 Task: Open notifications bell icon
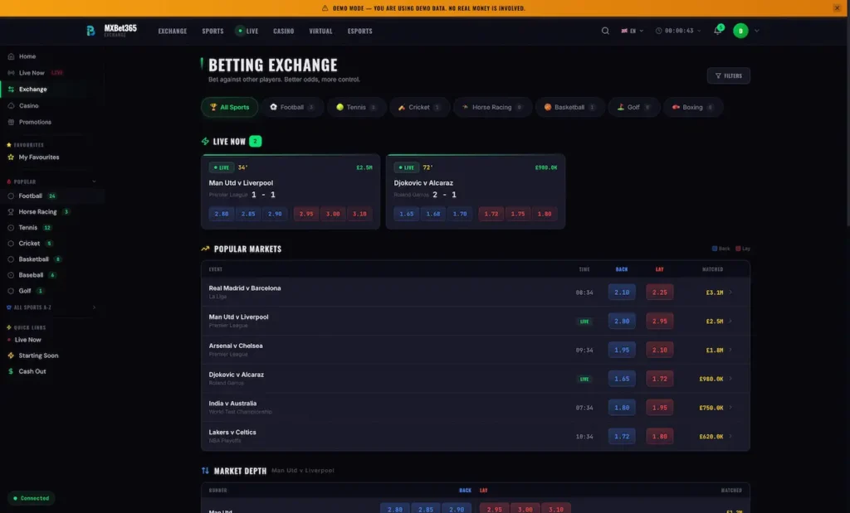point(717,31)
